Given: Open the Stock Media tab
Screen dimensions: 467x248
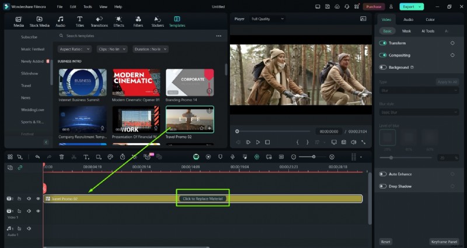Looking at the screenshot, I should tap(39, 22).
